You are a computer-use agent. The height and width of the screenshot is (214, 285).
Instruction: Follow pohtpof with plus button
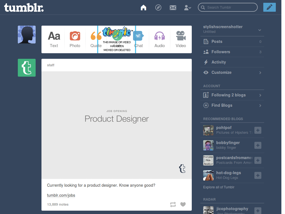point(258,130)
